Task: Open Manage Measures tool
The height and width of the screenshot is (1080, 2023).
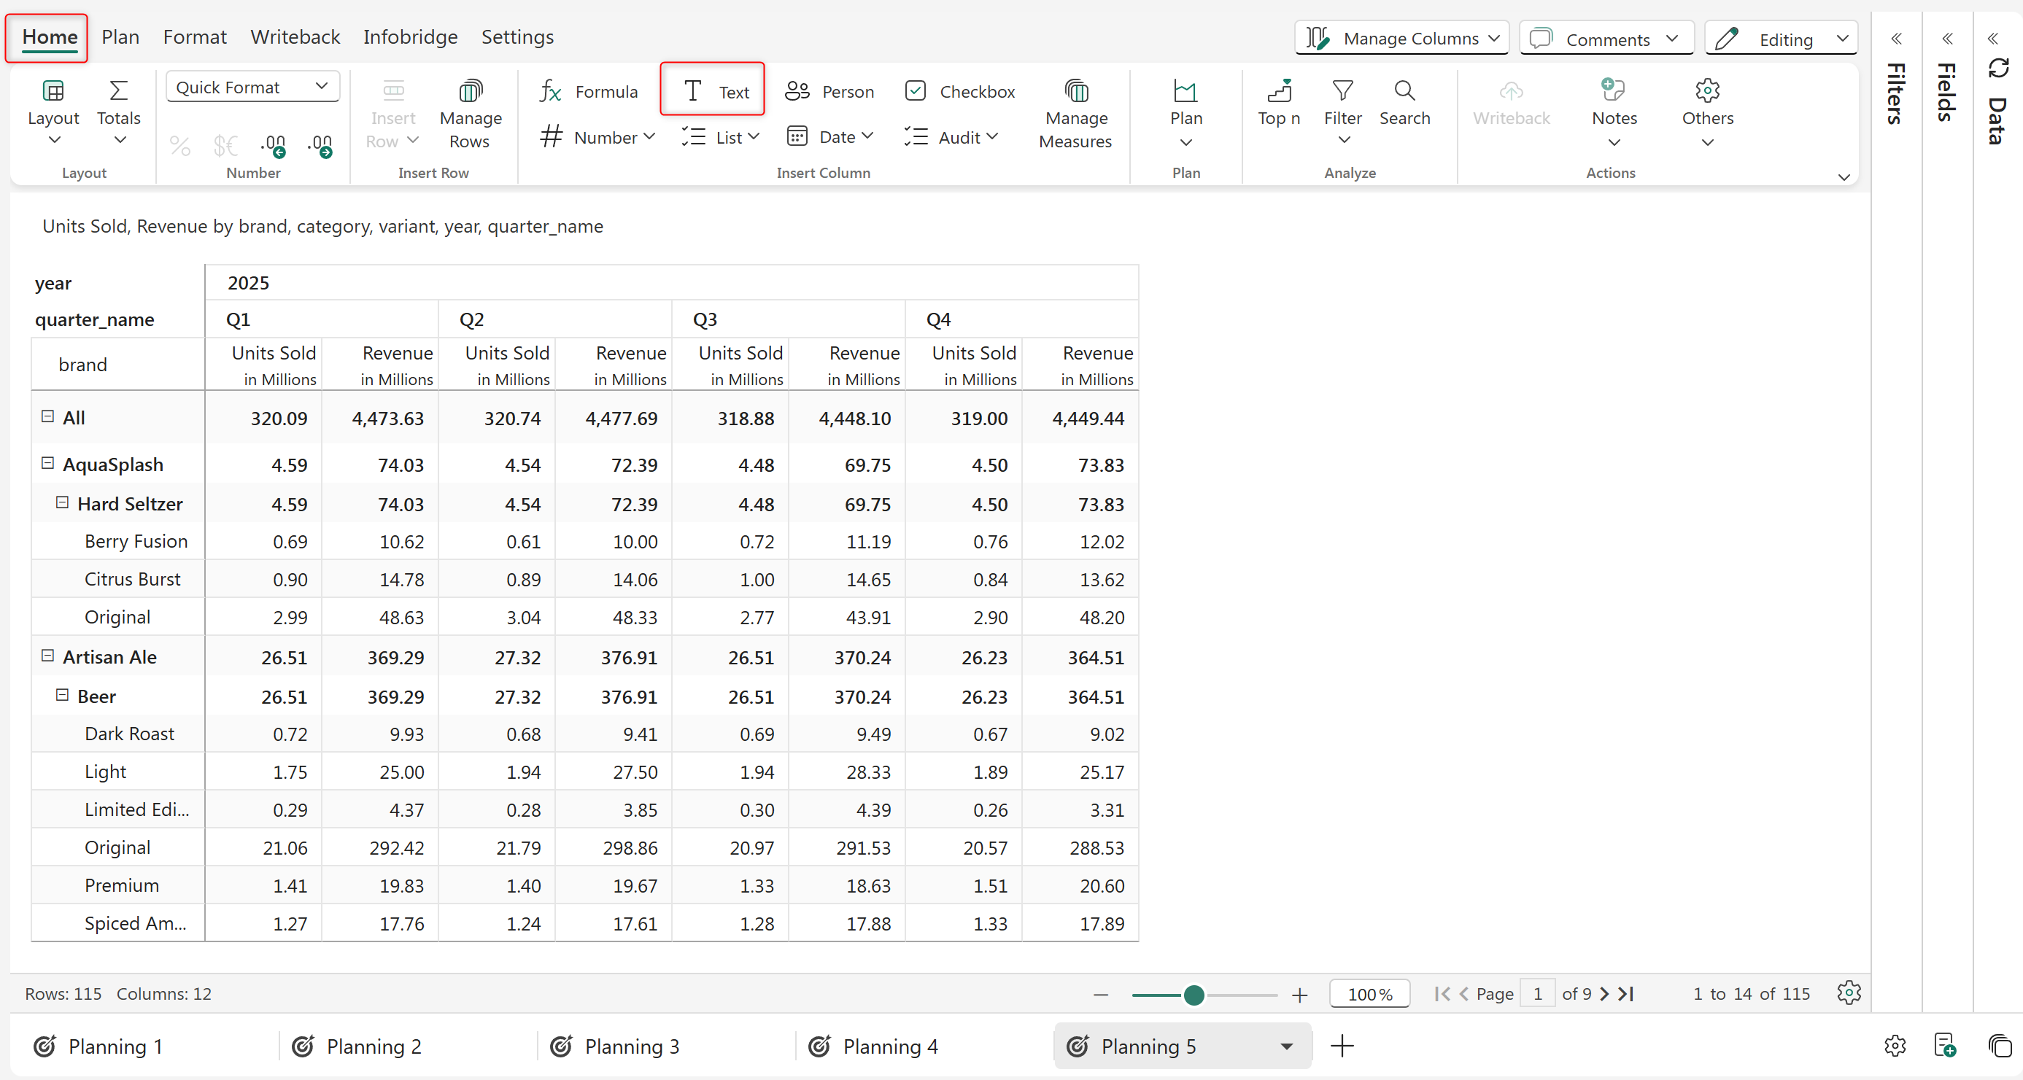Action: [x=1075, y=114]
